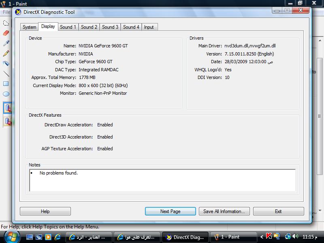Image resolution: width=324 pixels, height=243 pixels.
Task: Click the DDI Version value '10'
Action: click(227, 77)
